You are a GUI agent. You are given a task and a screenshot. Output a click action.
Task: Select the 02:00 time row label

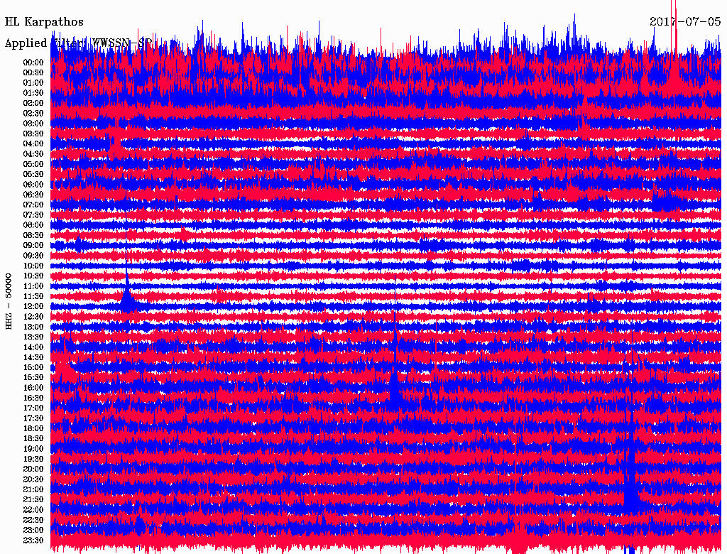pos(33,104)
